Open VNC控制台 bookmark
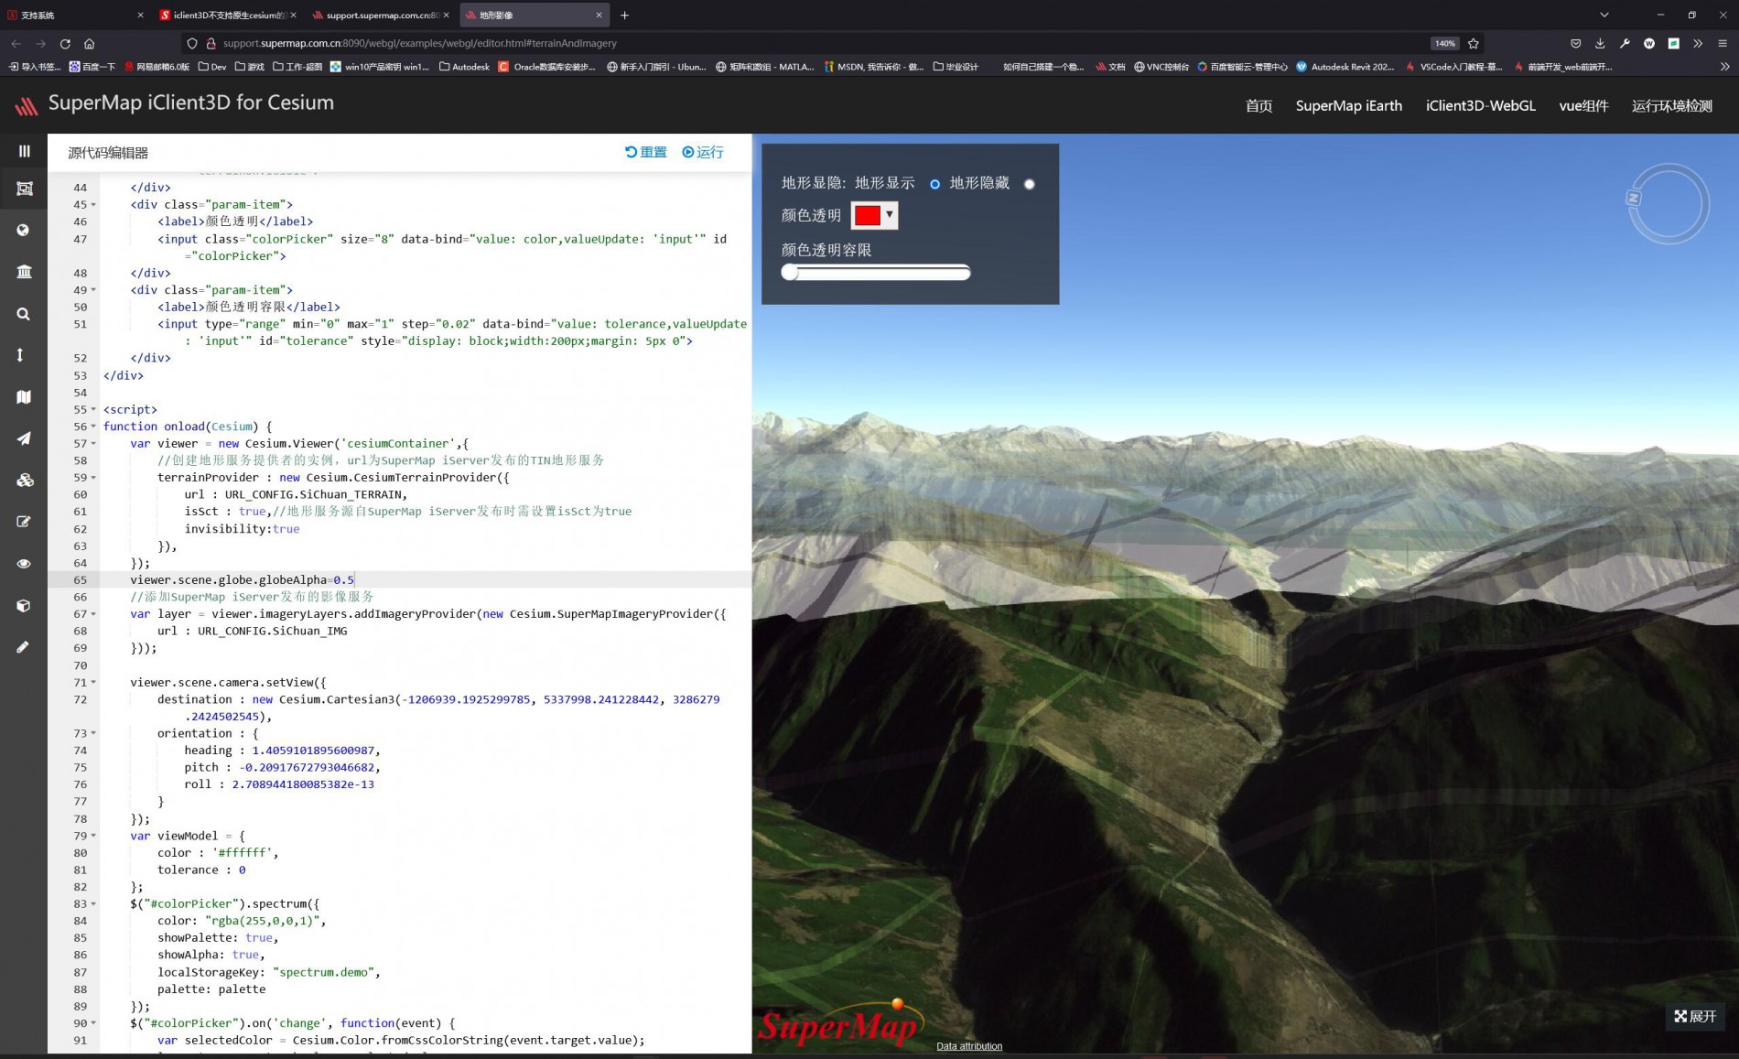 pyautogui.click(x=1161, y=67)
